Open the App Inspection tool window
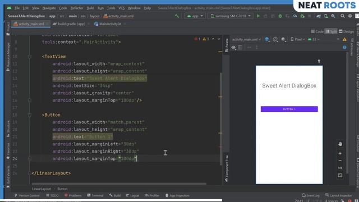The height and width of the screenshot is (202, 359). [177, 195]
